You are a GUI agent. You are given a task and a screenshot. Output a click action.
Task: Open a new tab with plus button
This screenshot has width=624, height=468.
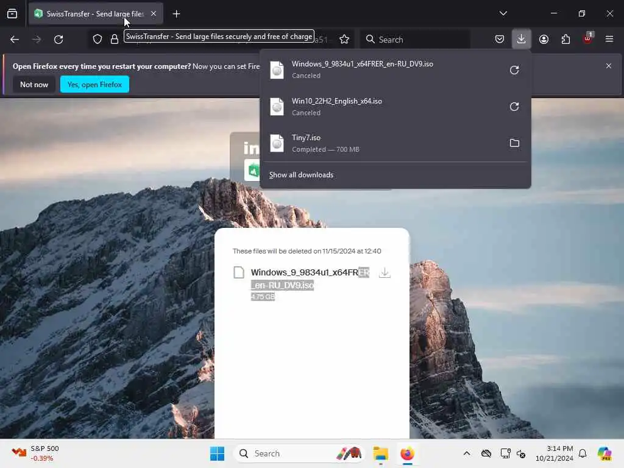[176, 14]
